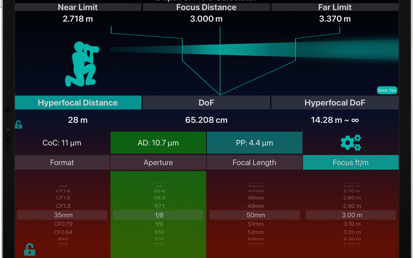Screen dimensions: 413x258
Task: Choose CF1.3 in the Format picker
Action: 62,206
